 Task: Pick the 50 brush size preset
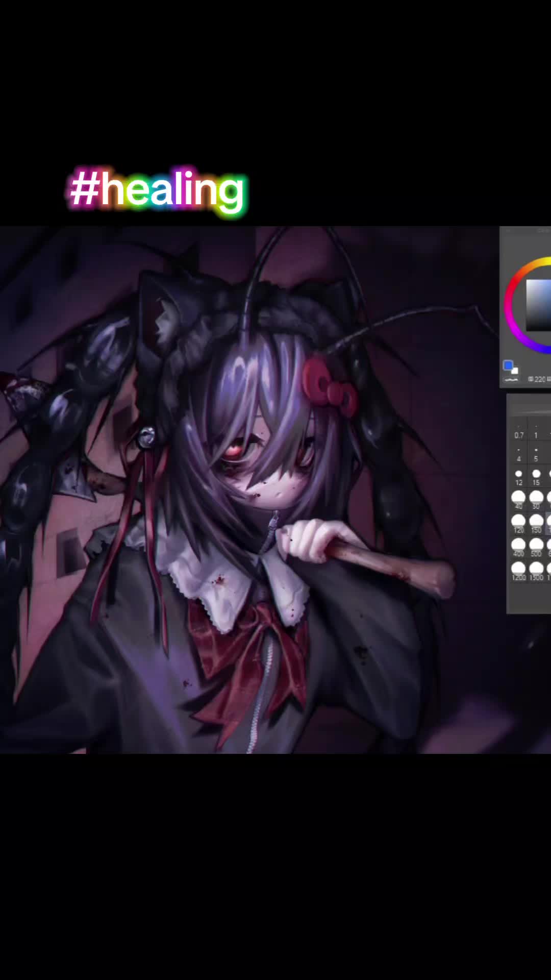[x=536, y=501]
